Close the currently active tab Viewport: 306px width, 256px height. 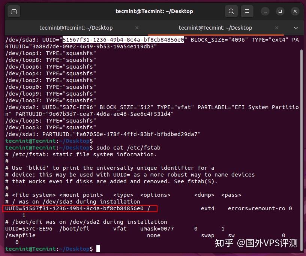277,27
